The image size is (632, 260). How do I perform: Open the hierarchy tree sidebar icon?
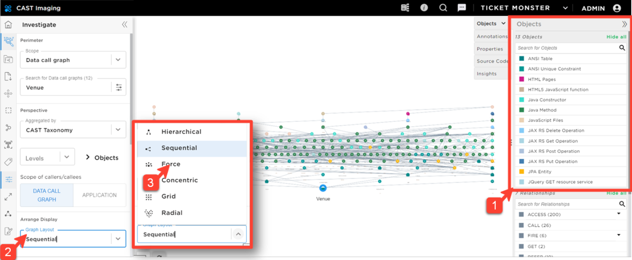click(8, 214)
